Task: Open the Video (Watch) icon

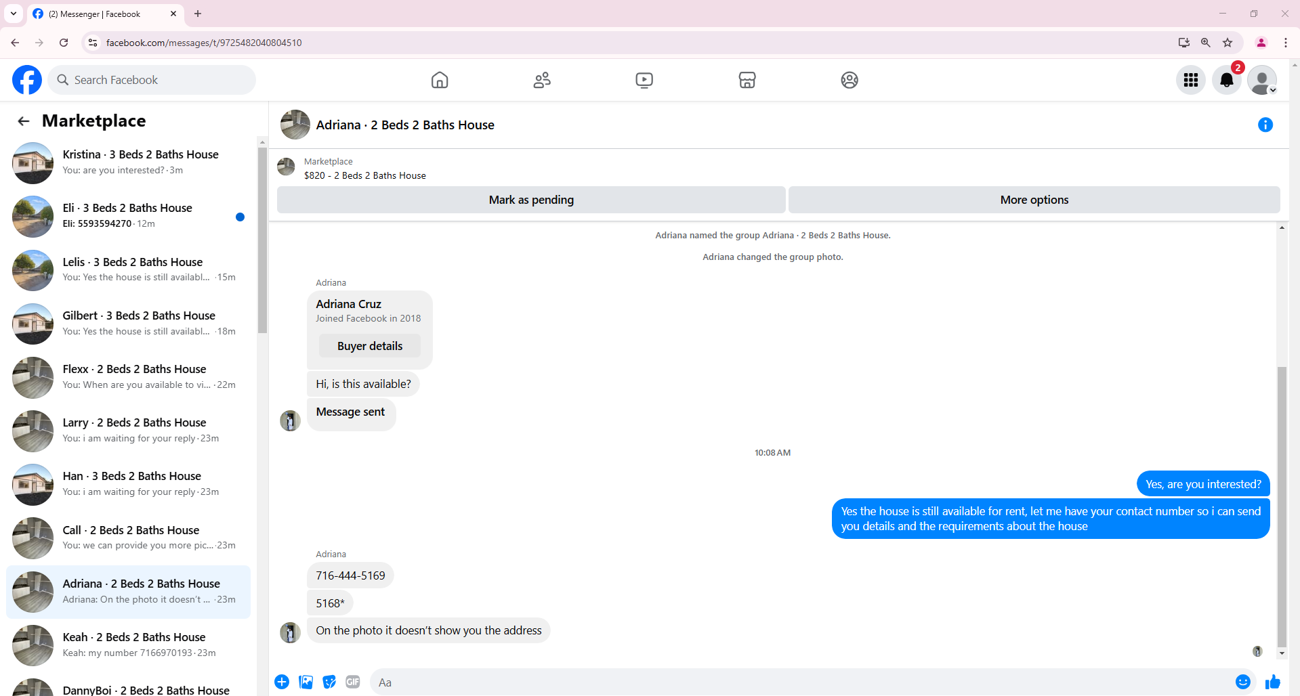Action: 644,80
